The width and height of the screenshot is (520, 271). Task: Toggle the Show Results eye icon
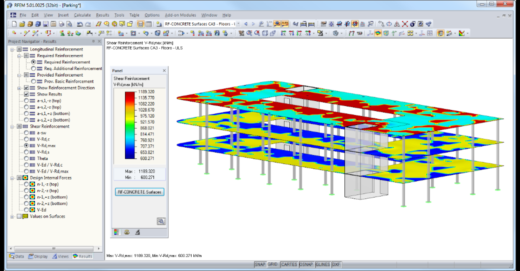pyautogui.click(x=277, y=24)
